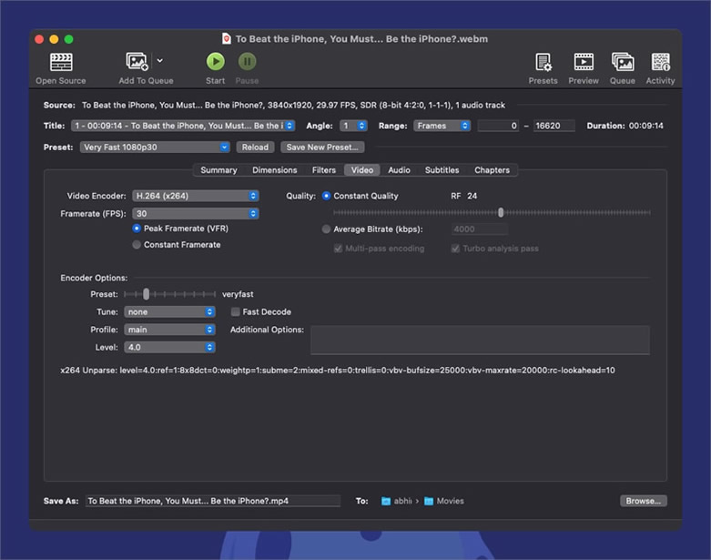Choose Average Bitrate (kbps) option

pyautogui.click(x=326, y=229)
